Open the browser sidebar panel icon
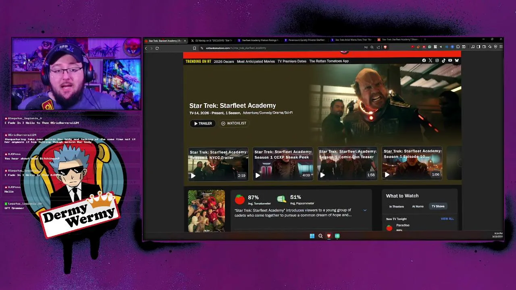Viewport: 516px width, 290px height. click(x=478, y=47)
